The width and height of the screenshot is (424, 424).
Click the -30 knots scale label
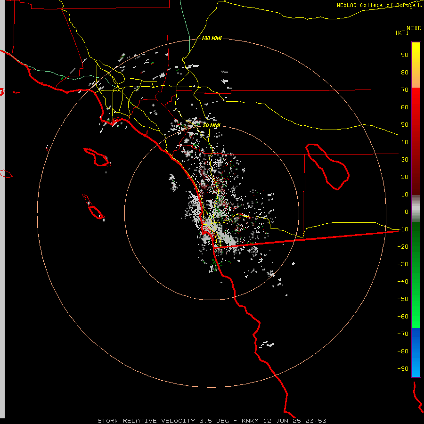coord(403,264)
